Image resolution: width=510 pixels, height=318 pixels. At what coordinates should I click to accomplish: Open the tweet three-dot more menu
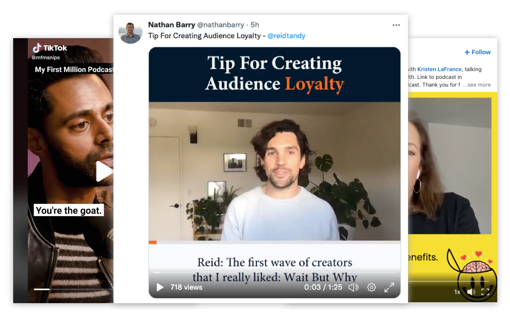[396, 25]
